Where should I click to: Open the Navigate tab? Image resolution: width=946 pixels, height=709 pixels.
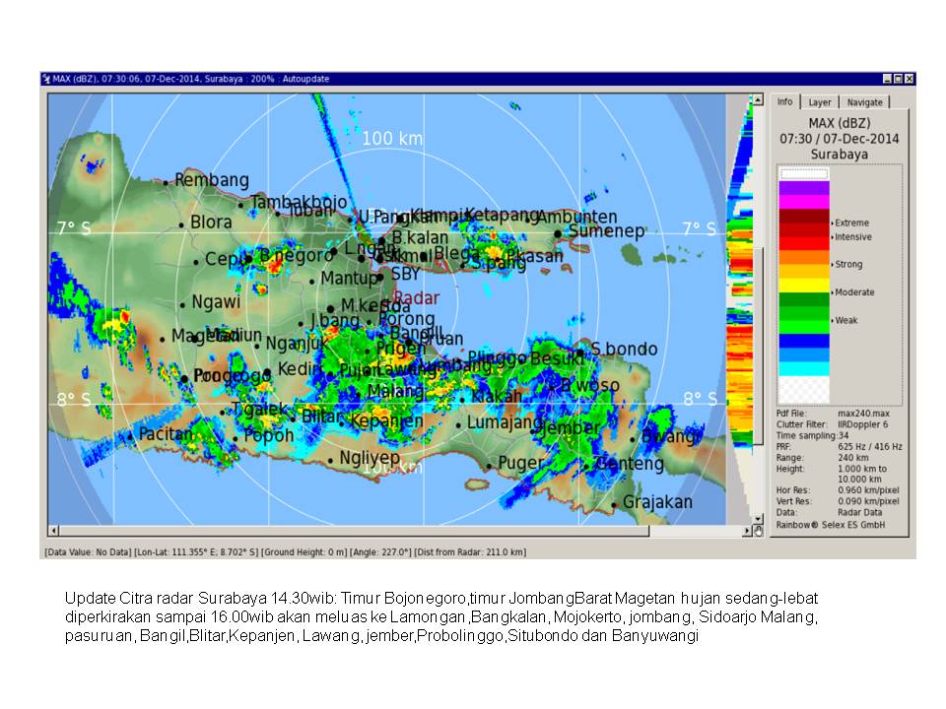[x=864, y=102]
